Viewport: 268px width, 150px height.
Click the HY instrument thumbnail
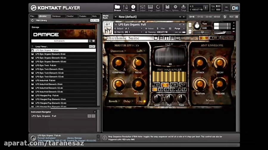coord(108,31)
